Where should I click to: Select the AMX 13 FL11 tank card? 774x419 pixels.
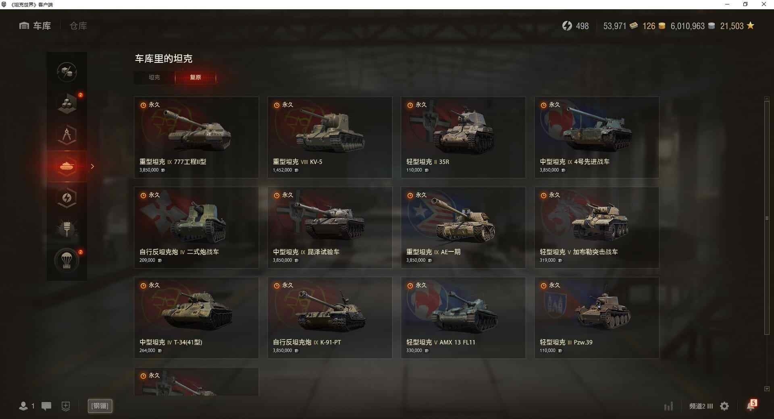point(463,317)
